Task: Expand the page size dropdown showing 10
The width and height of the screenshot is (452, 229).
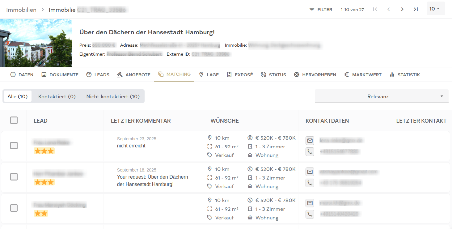Action: (435, 9)
